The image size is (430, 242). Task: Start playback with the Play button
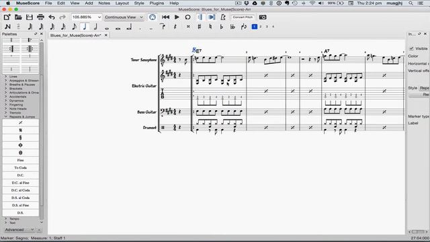coord(177,17)
